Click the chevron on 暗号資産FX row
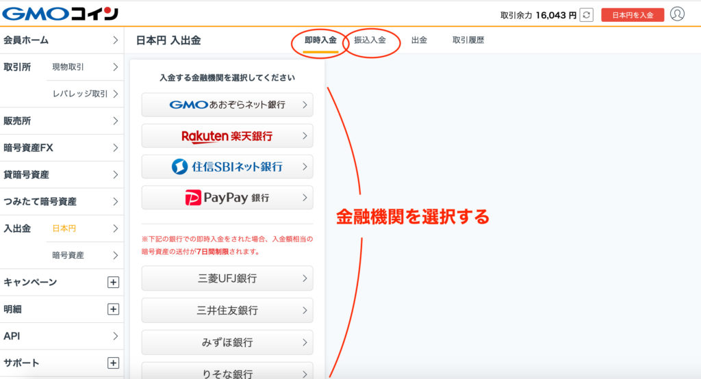The width and height of the screenshot is (701, 379). pyautogui.click(x=115, y=148)
